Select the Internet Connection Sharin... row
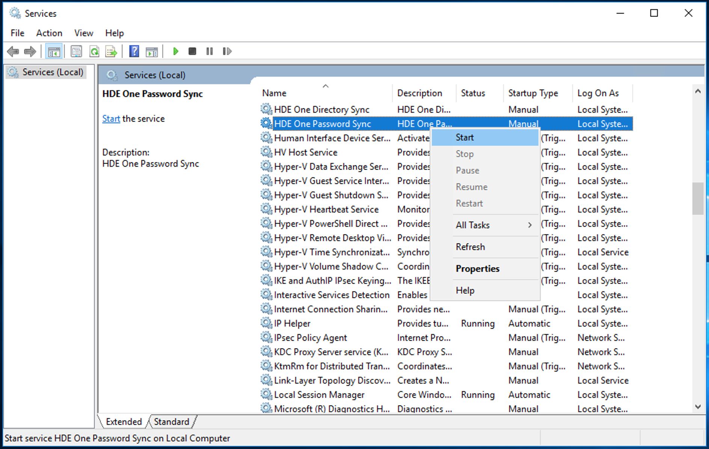The height and width of the screenshot is (449, 709). point(447,309)
